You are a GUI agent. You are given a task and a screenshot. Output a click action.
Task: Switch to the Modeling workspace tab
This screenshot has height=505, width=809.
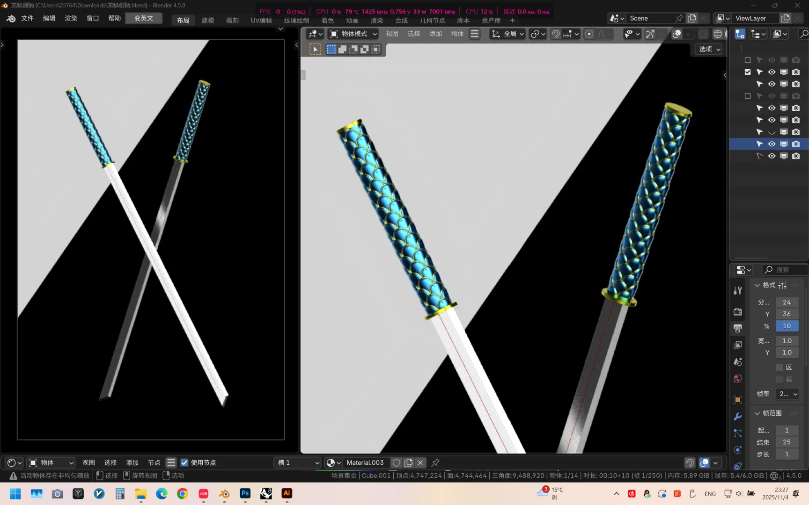click(208, 21)
